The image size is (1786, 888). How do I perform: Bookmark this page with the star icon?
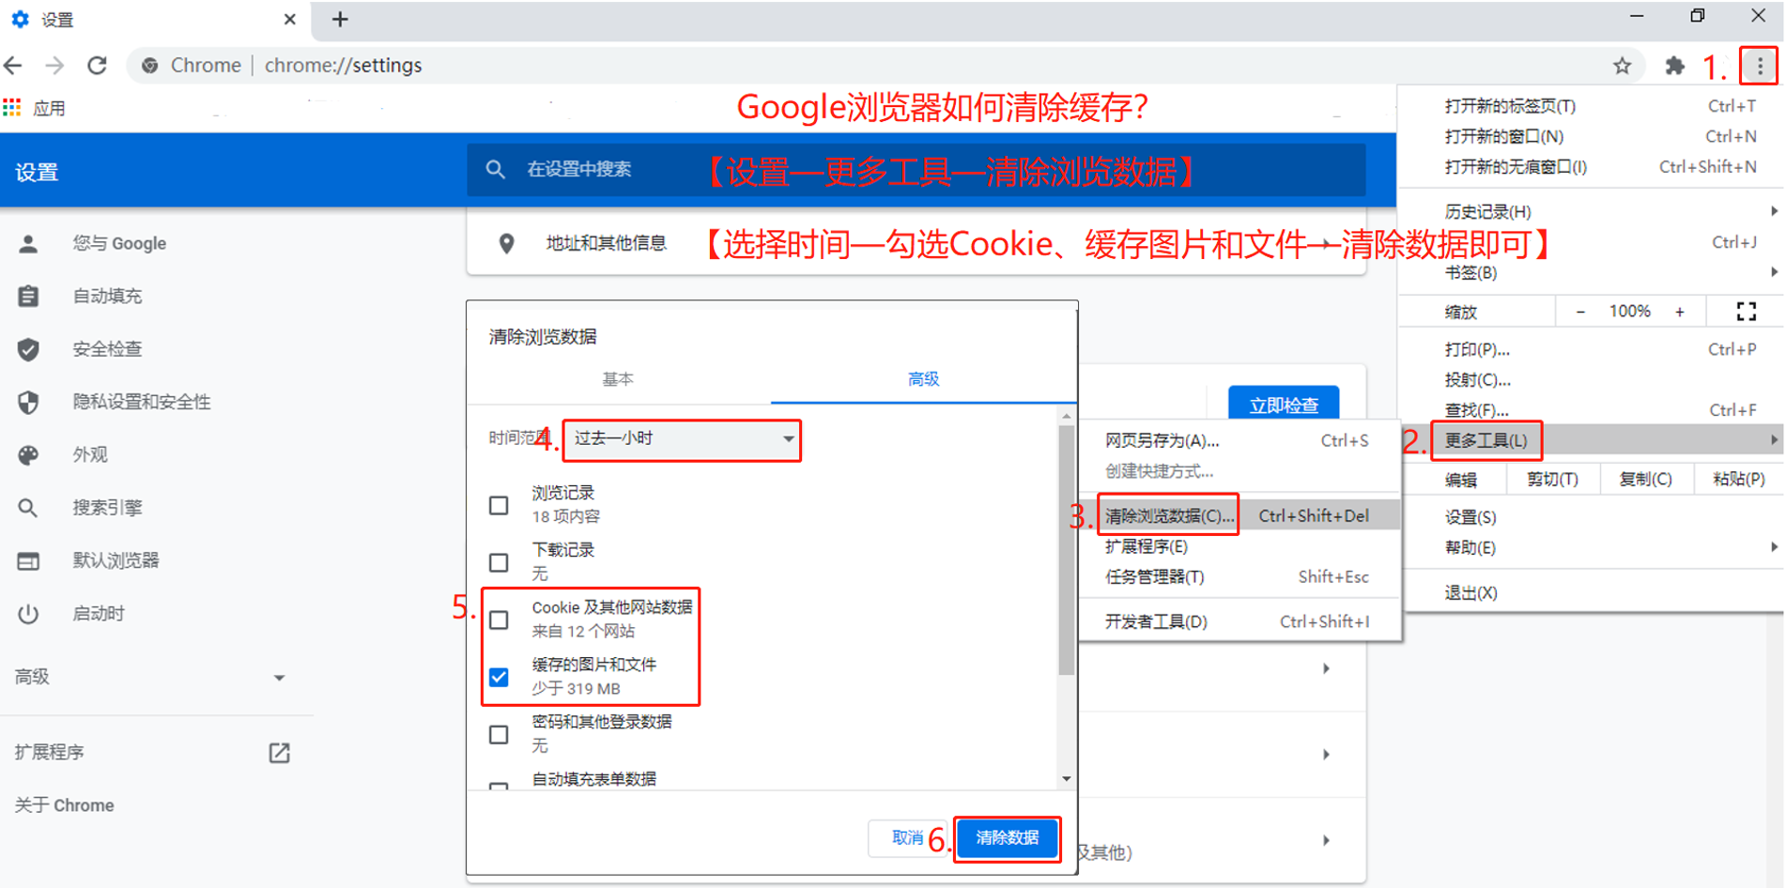pos(1622,66)
